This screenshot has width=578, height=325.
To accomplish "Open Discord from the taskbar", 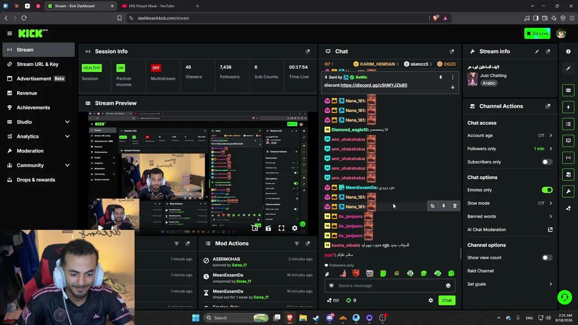I will click(330, 318).
